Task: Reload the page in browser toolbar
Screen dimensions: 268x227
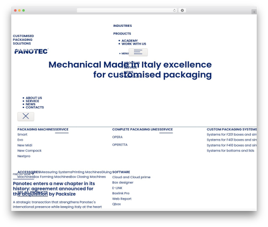Action: (x=174, y=10)
